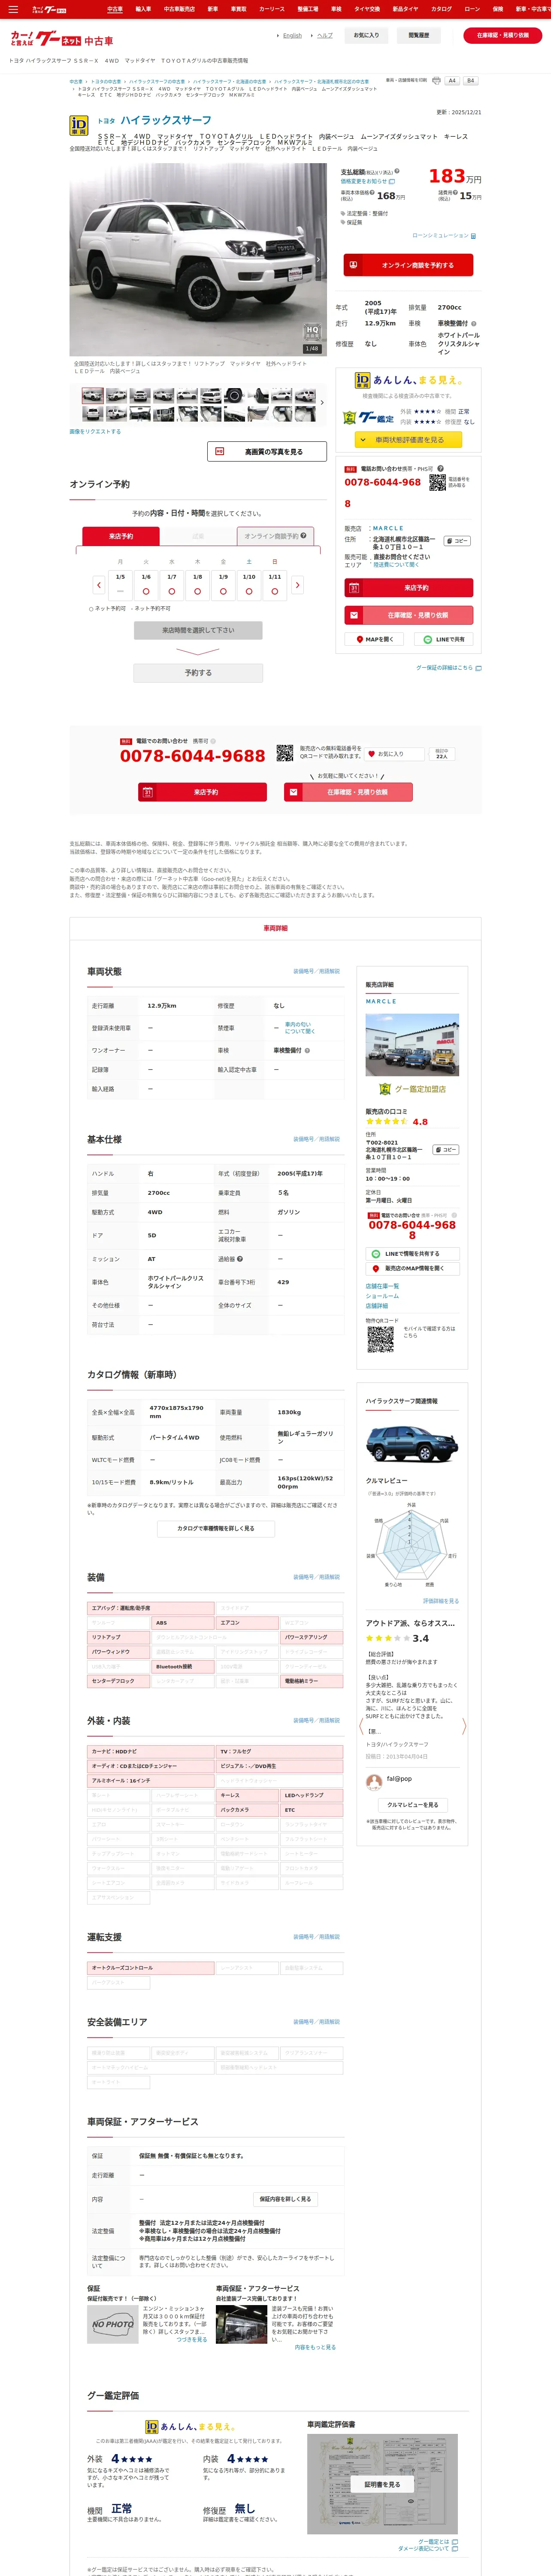Open ローンシミュレーション calculator link
Screen dimensions: 551x2576
click(444, 236)
